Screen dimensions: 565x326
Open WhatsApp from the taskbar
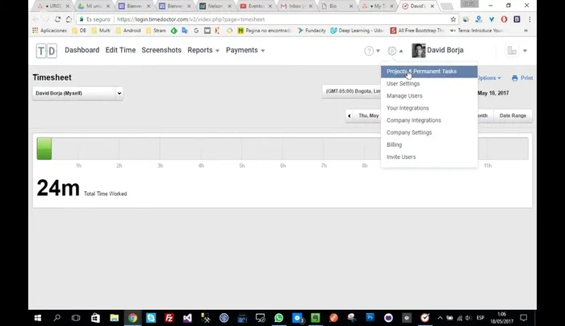278,318
